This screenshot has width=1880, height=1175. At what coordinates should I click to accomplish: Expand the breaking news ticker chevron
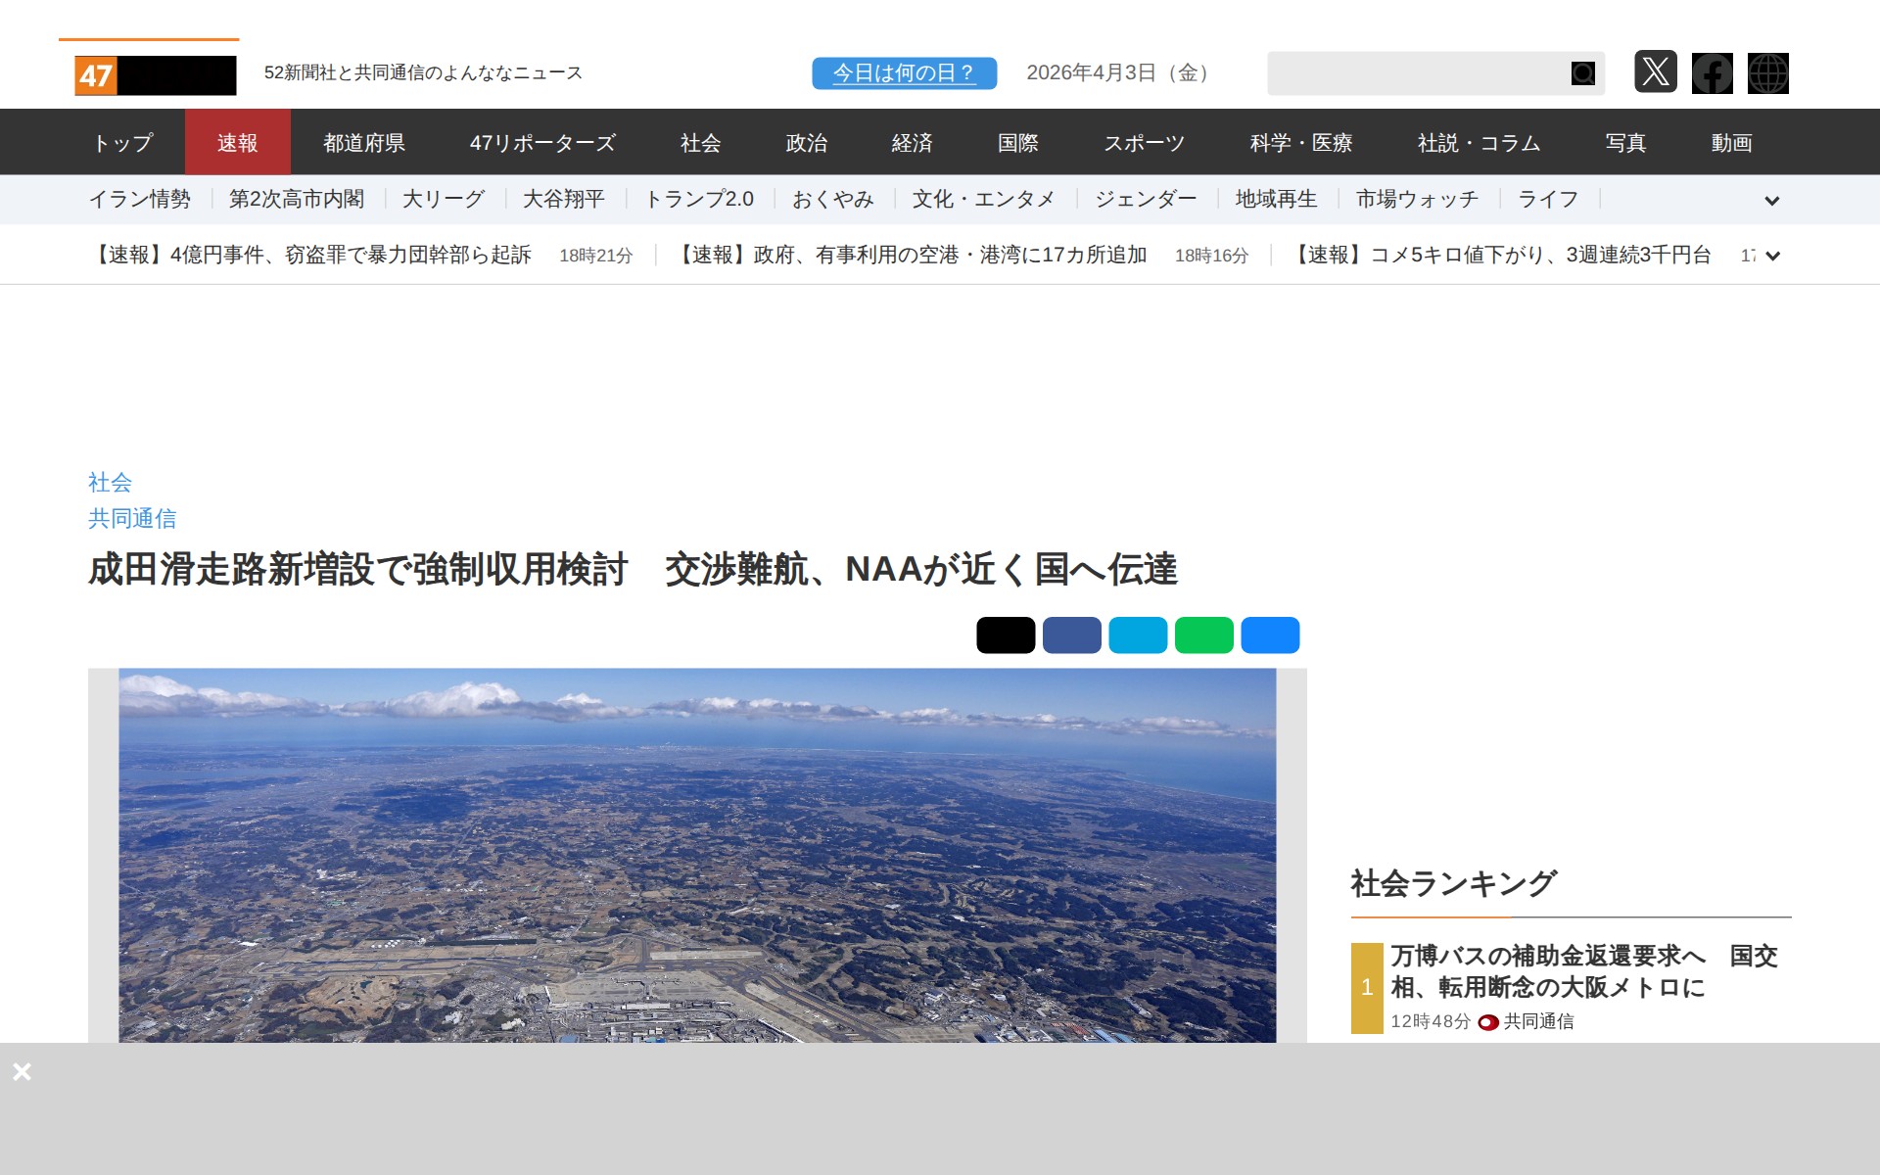click(x=1771, y=257)
